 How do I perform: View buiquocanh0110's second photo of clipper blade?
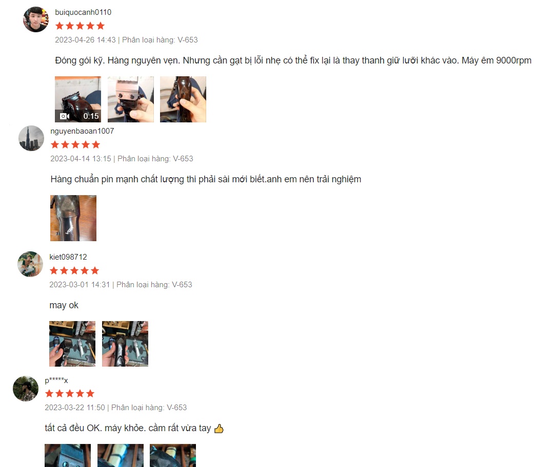click(131, 99)
